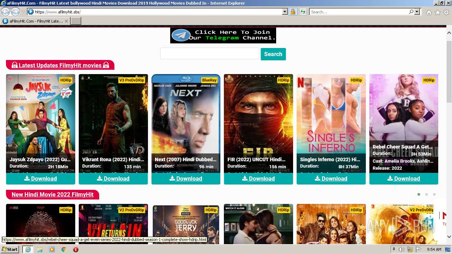This screenshot has height=254, width=452.
Task: Select the first carousel pagination dot
Action: coord(419,194)
